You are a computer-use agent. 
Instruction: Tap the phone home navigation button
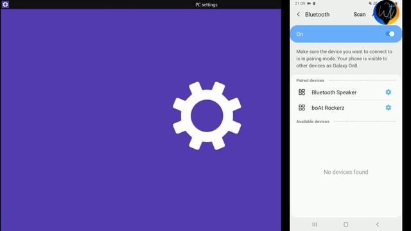pyautogui.click(x=345, y=225)
